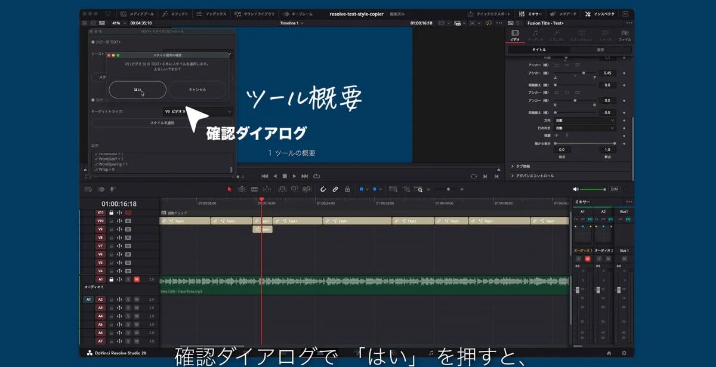Open the エフェクト effects library
The width and height of the screenshot is (716, 367).
click(175, 14)
